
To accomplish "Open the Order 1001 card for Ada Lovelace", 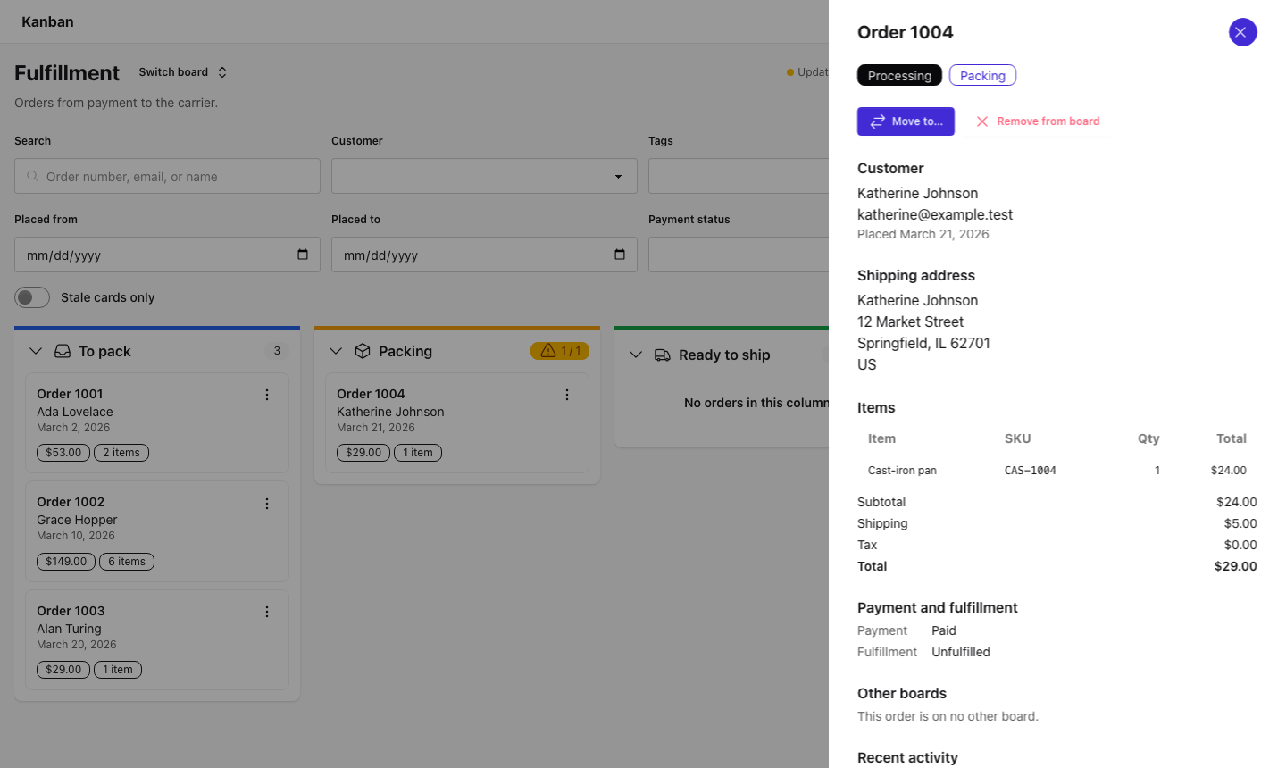I will pyautogui.click(x=157, y=422).
